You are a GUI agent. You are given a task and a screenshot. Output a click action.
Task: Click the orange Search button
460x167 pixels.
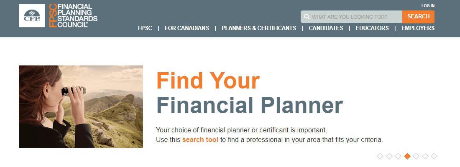[418, 17]
